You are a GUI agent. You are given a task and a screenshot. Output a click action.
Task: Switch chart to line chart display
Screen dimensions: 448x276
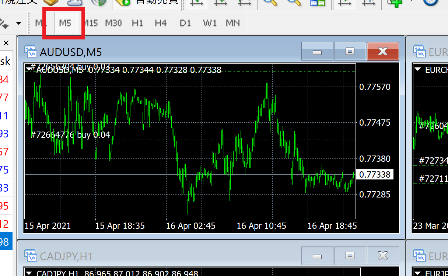tap(244, 2)
